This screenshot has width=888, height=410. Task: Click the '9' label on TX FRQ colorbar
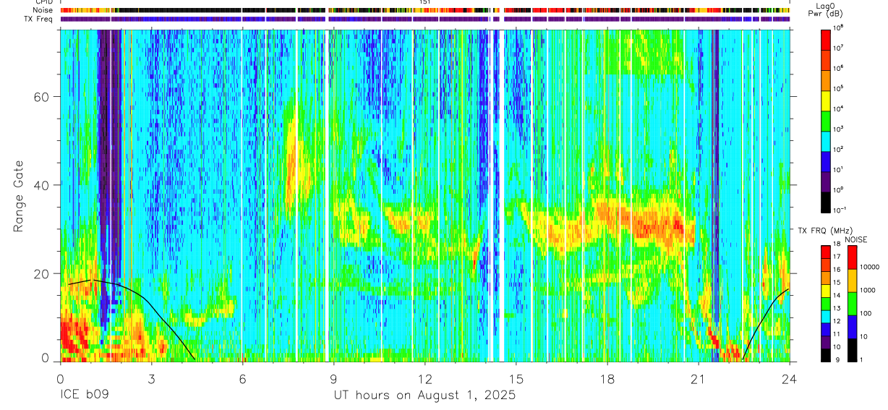(x=837, y=360)
